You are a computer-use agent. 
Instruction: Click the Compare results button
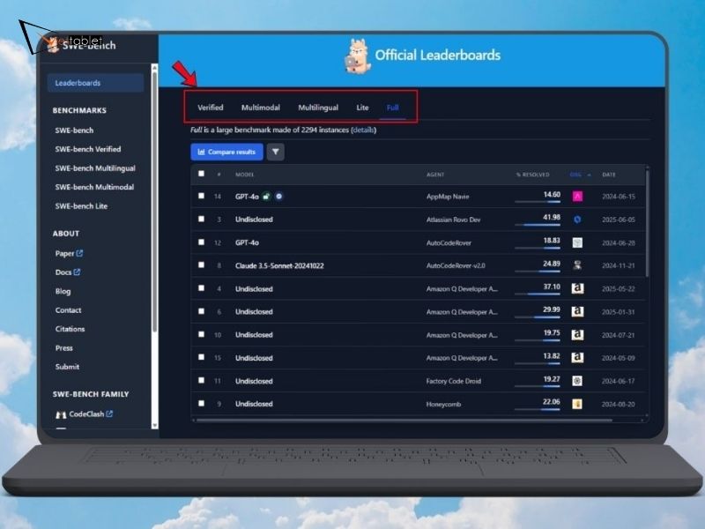click(226, 152)
